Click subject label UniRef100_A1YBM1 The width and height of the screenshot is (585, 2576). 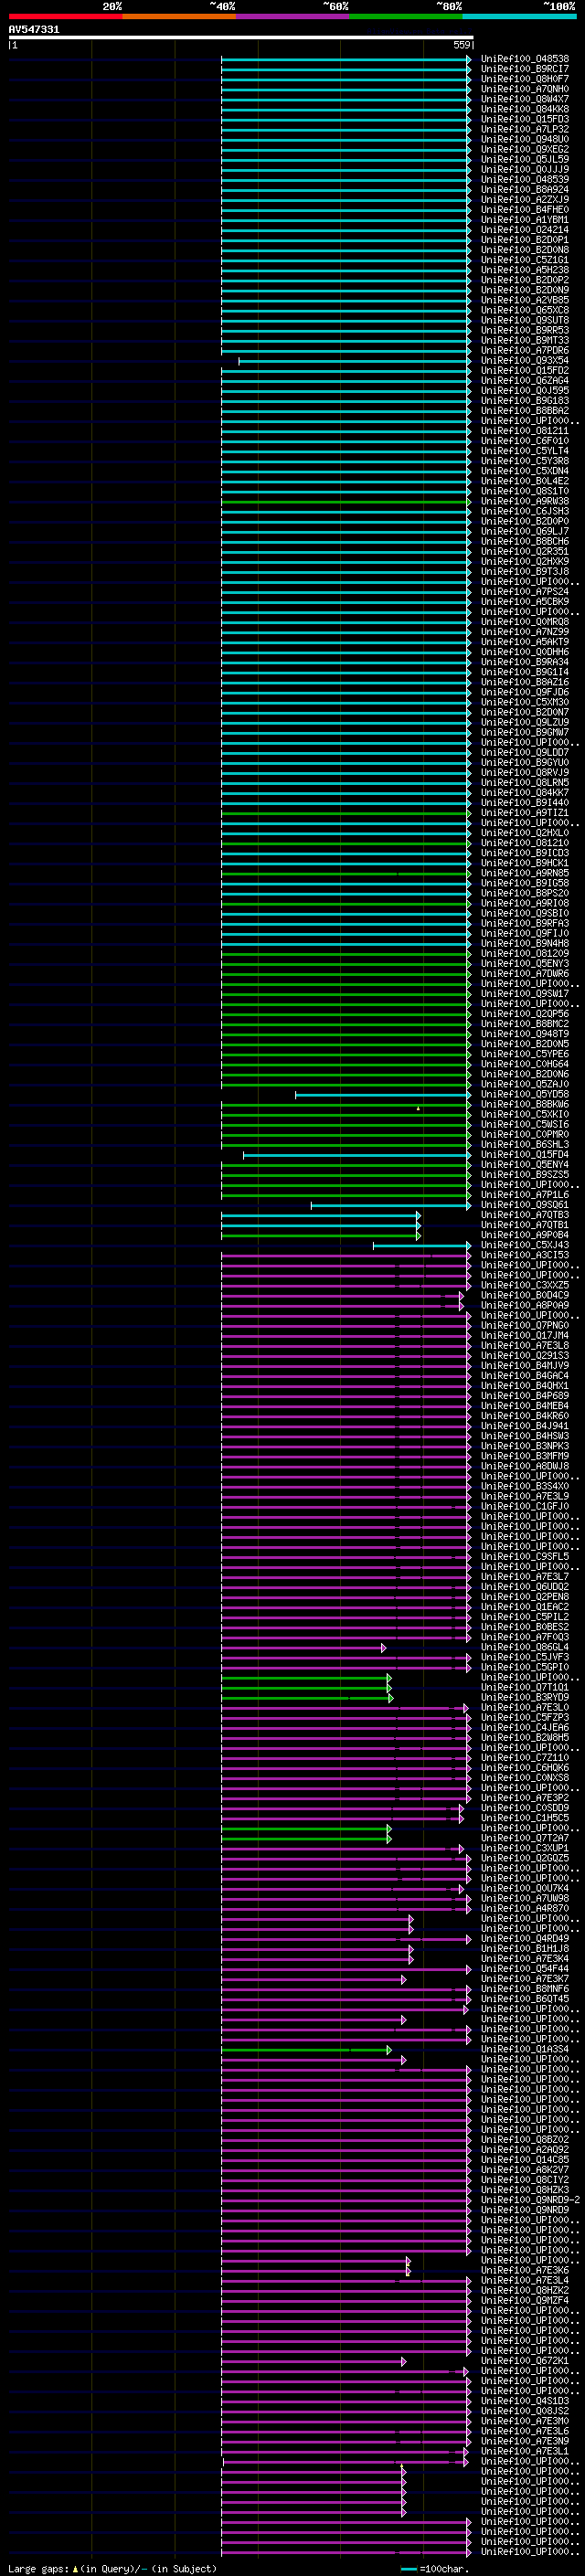pyautogui.click(x=525, y=219)
